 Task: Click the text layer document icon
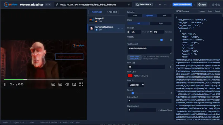click(91, 28)
